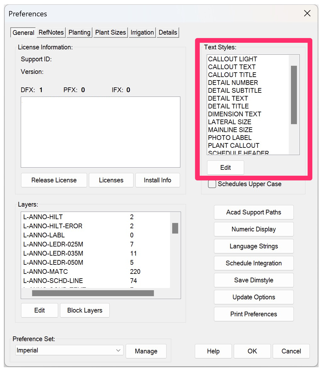Select the Plant Sizes tab
Image resolution: width=323 pixels, height=371 pixels.
[110, 32]
